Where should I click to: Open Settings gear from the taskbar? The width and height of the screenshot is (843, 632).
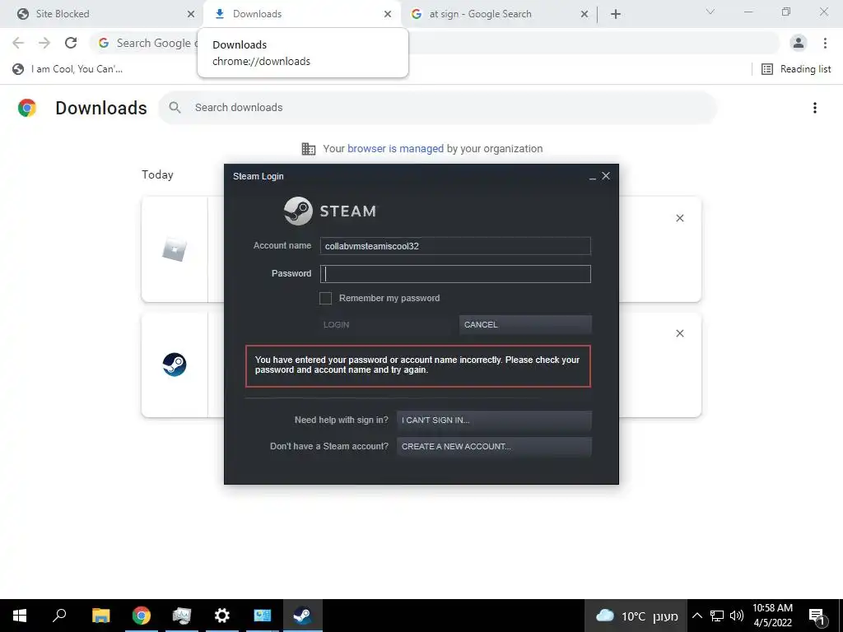222,616
